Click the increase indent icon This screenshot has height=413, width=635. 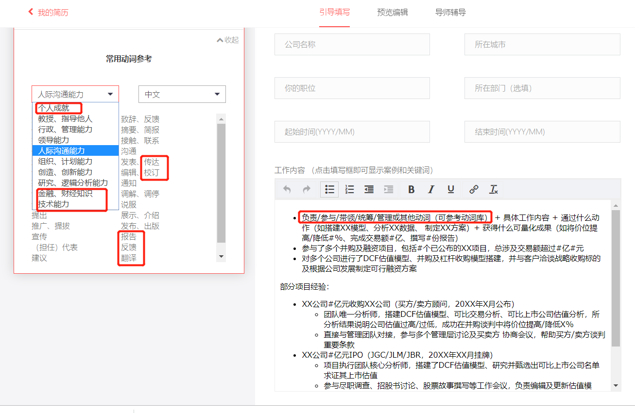pos(389,189)
